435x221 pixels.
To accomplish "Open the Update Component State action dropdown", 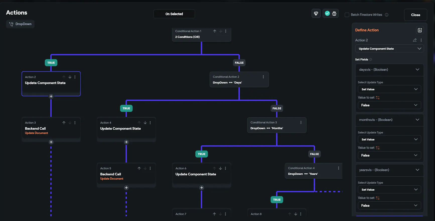I will (389, 49).
